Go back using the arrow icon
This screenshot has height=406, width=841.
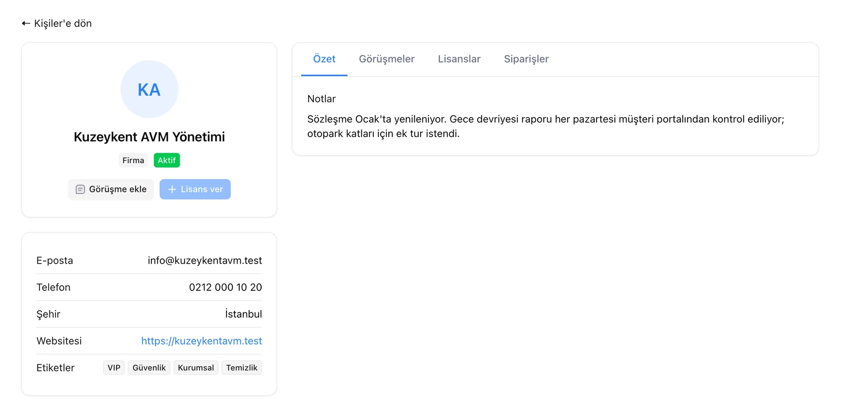[26, 24]
